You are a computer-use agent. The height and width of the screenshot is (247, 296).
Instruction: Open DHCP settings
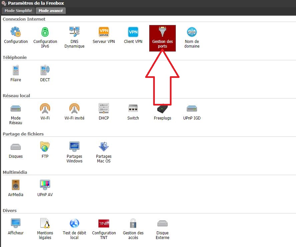point(104,112)
